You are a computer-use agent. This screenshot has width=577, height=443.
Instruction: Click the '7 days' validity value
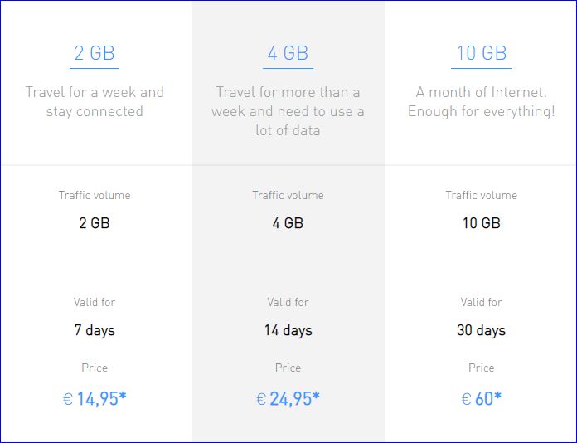click(x=95, y=330)
